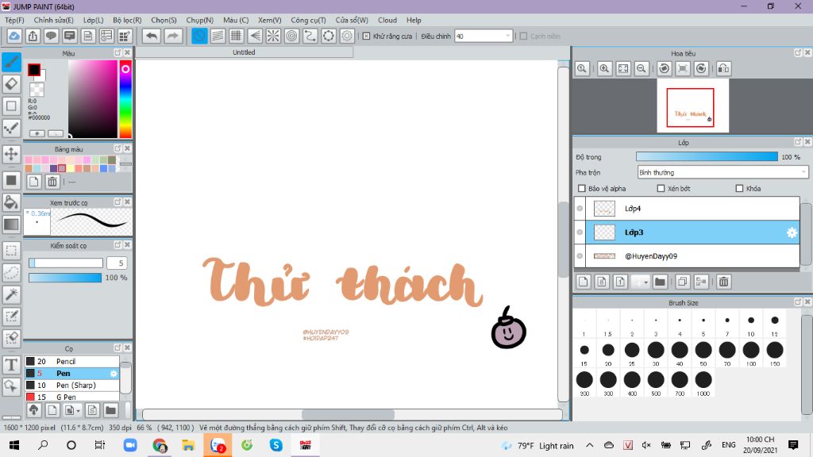Select the Text tool
Image resolution: width=813 pixels, height=457 pixels.
point(11,365)
